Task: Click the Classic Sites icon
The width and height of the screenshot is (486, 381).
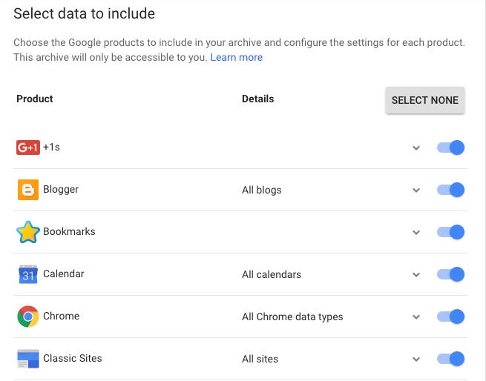Action: (x=28, y=359)
